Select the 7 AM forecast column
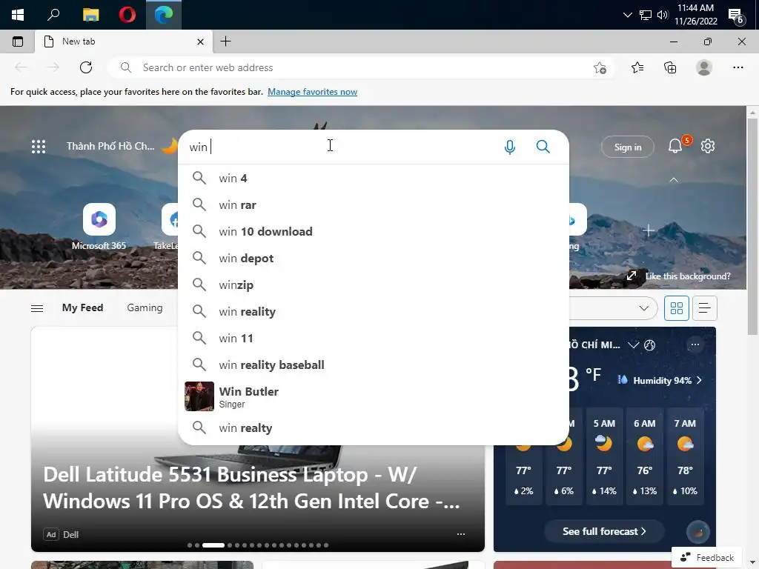The width and height of the screenshot is (759, 569). coord(685,456)
